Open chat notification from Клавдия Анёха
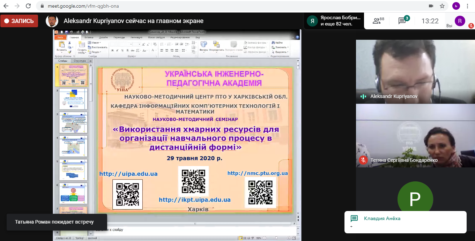Image resolution: width=475 pixels, height=241 pixels. [x=405, y=222]
